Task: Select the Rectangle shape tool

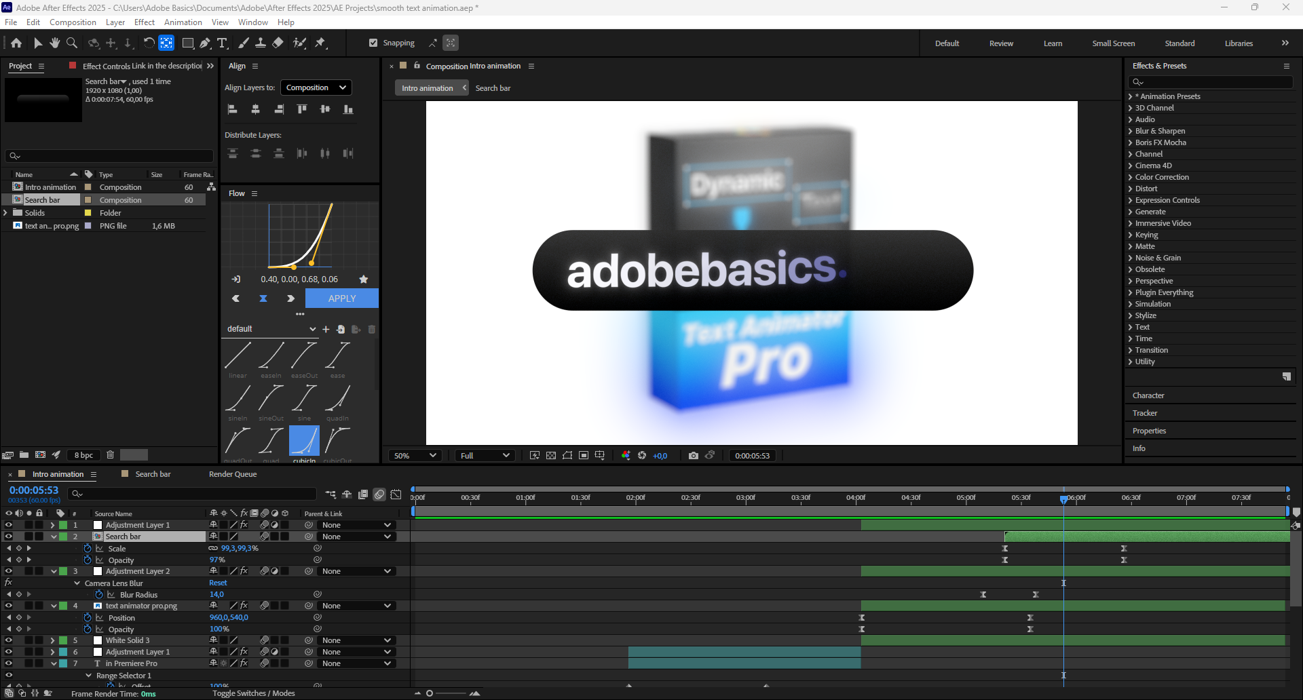Action: coord(188,43)
